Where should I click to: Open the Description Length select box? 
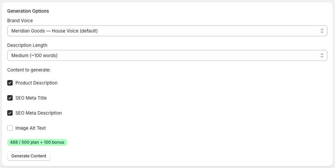point(167,55)
